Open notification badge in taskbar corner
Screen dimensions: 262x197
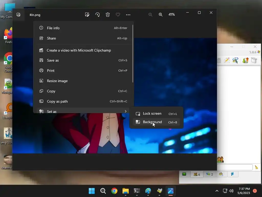(255, 191)
